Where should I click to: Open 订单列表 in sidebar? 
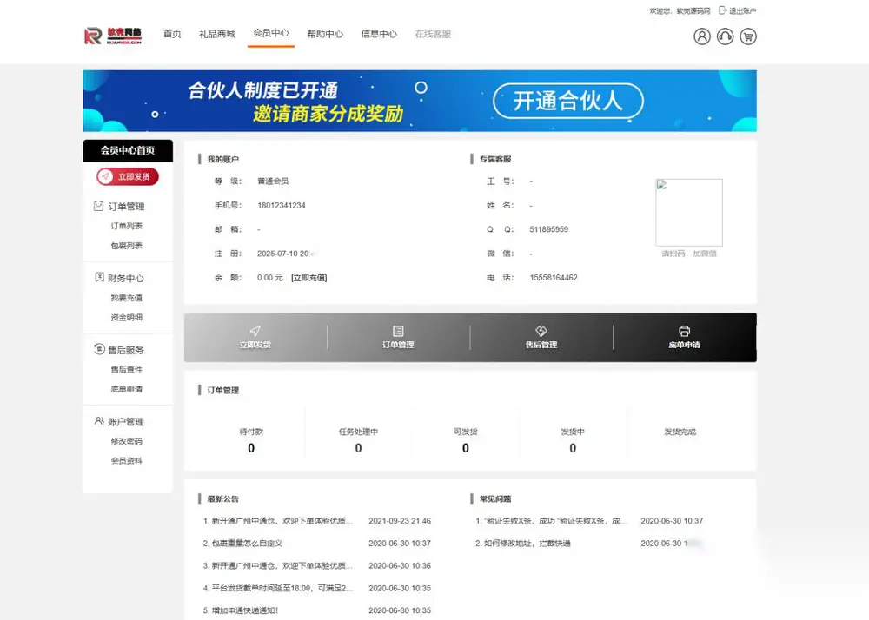126,226
